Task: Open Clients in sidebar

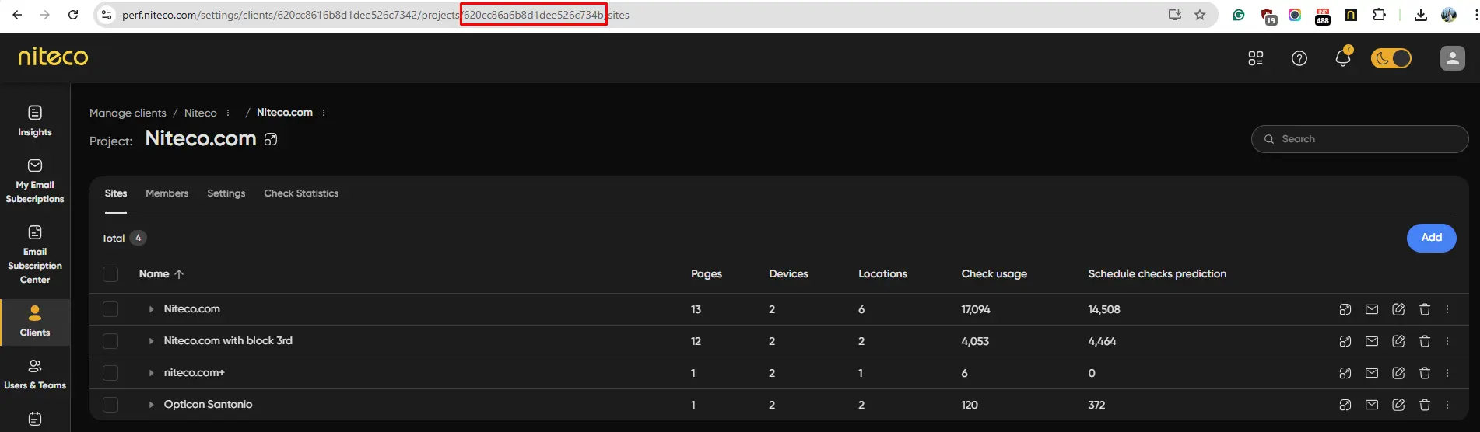Action: point(35,322)
